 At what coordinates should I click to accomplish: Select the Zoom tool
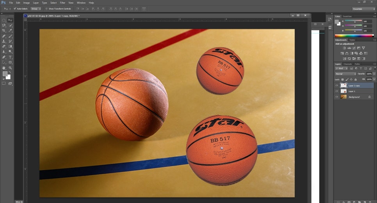click(10, 68)
